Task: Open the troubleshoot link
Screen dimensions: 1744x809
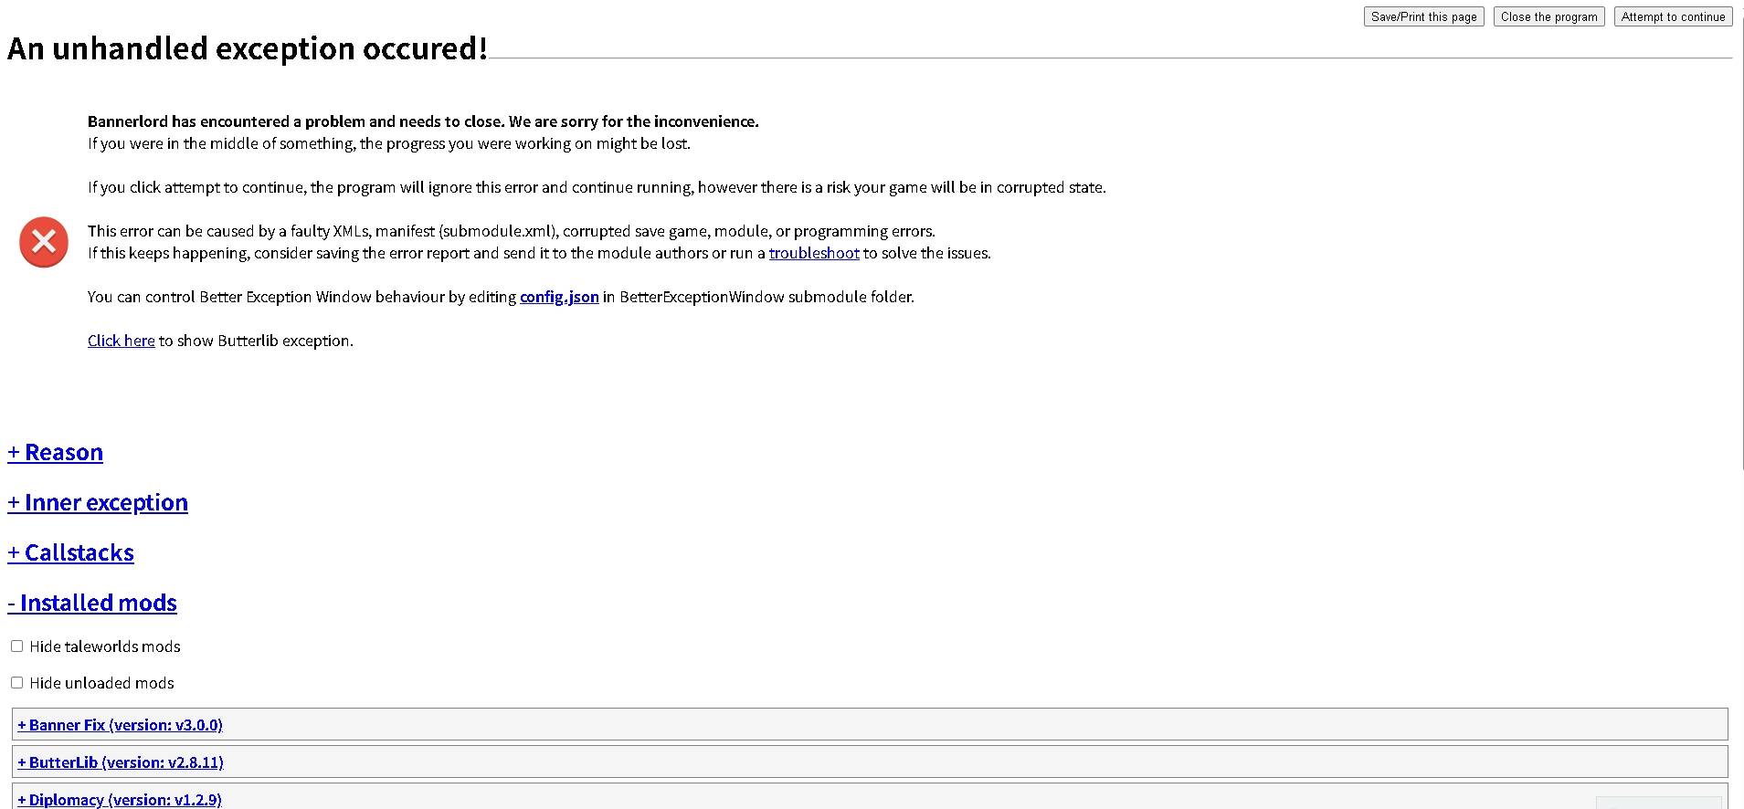Action: point(813,253)
